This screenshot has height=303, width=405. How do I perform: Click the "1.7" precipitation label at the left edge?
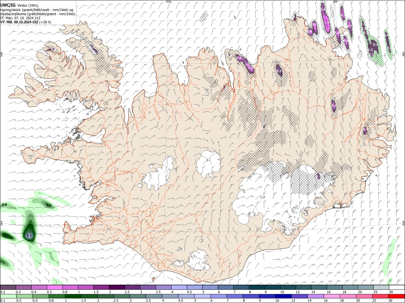(x=6, y=236)
